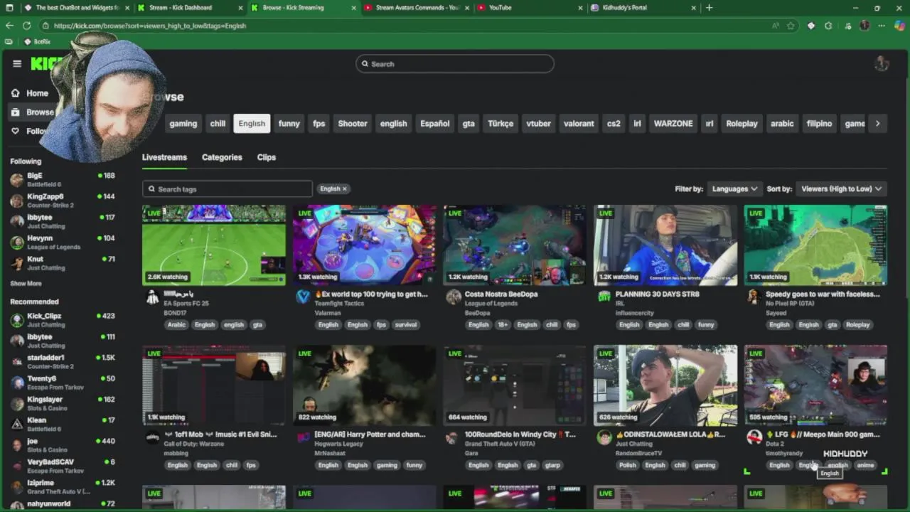Select the gaming tag chip
The height and width of the screenshot is (512, 910).
point(183,123)
